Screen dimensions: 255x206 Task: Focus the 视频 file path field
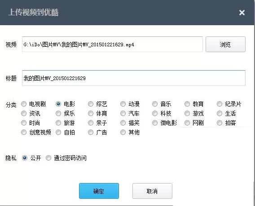tap(112, 45)
